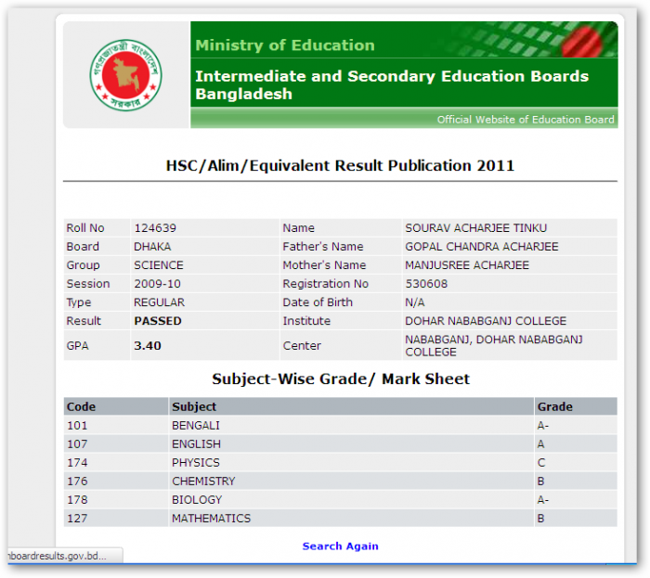650x578 pixels.
Task: Select institute DOHAR NABABGANJ COLLEGE
Action: point(486,321)
